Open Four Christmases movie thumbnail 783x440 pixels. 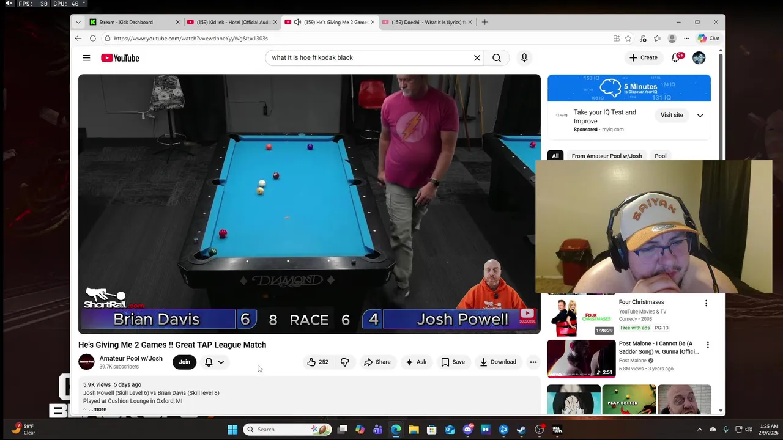tap(581, 316)
